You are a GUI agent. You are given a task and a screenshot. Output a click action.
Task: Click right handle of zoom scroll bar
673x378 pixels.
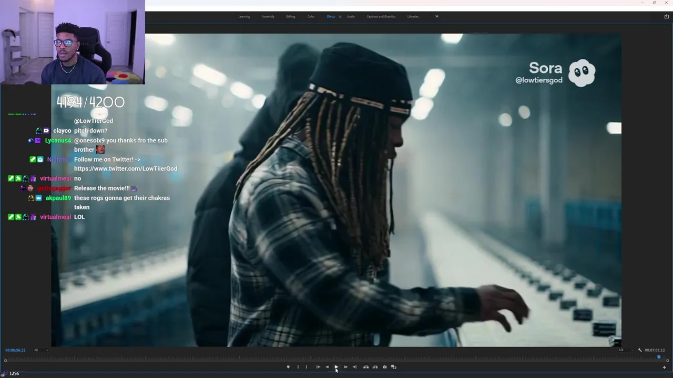(x=668, y=361)
